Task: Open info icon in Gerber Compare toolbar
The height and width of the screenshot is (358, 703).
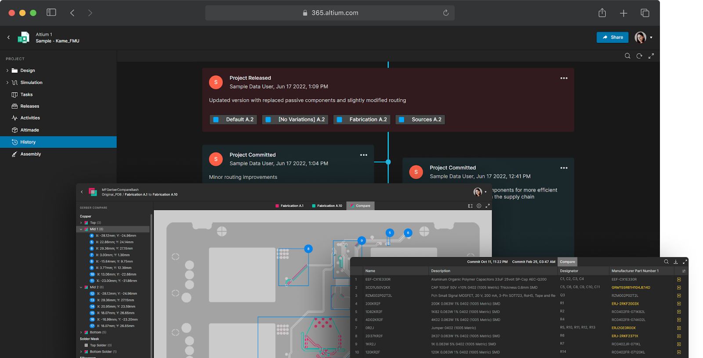Action: 479,206
